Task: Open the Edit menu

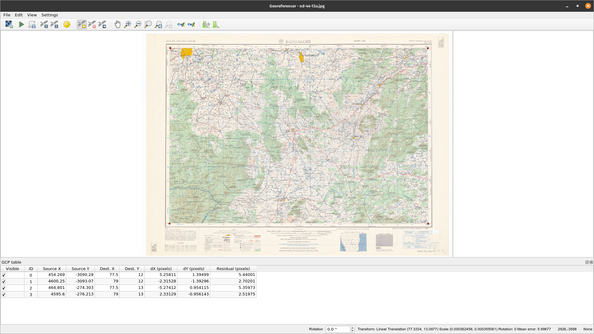Action: coord(19,15)
